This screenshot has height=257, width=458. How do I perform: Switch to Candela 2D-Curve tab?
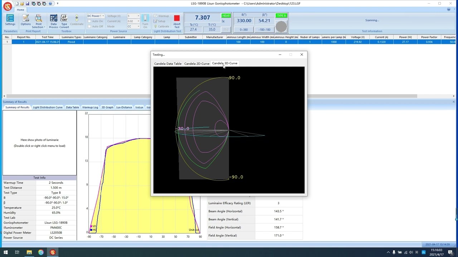pos(197,64)
